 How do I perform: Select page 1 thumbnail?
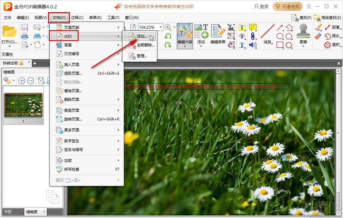point(23,105)
